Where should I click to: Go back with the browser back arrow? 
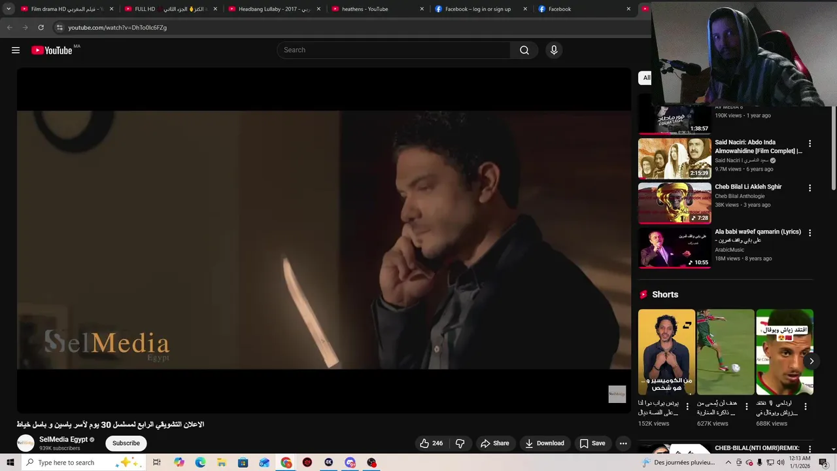(x=9, y=27)
